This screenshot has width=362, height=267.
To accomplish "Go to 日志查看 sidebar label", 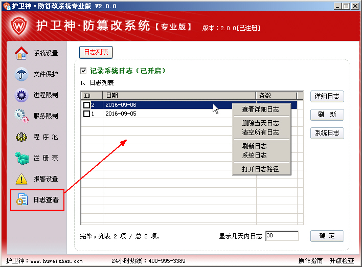I will (46, 200).
